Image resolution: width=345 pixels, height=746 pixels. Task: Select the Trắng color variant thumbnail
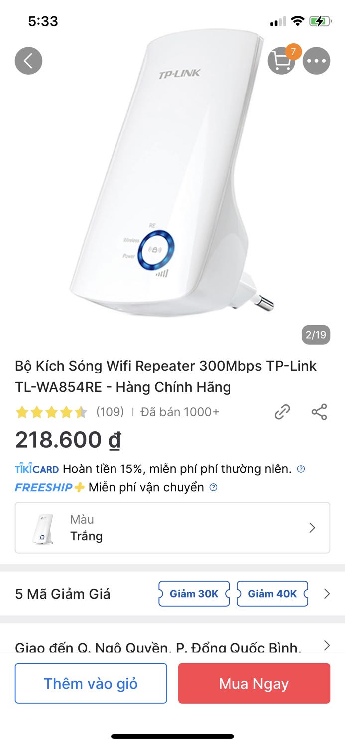click(41, 528)
